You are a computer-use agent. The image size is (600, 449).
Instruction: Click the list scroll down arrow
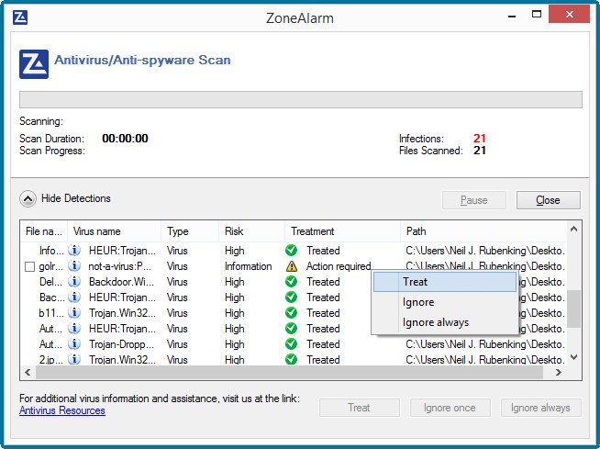pyautogui.click(x=573, y=357)
